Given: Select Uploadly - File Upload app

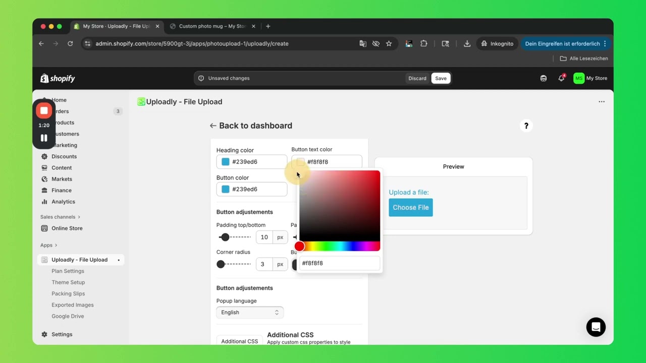Looking at the screenshot, I should [81, 260].
